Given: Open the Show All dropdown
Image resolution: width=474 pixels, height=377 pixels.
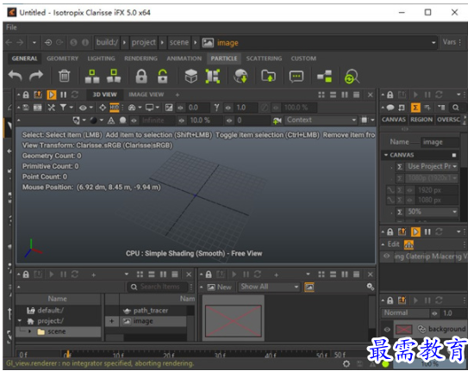Looking at the screenshot, I should coord(269,287).
